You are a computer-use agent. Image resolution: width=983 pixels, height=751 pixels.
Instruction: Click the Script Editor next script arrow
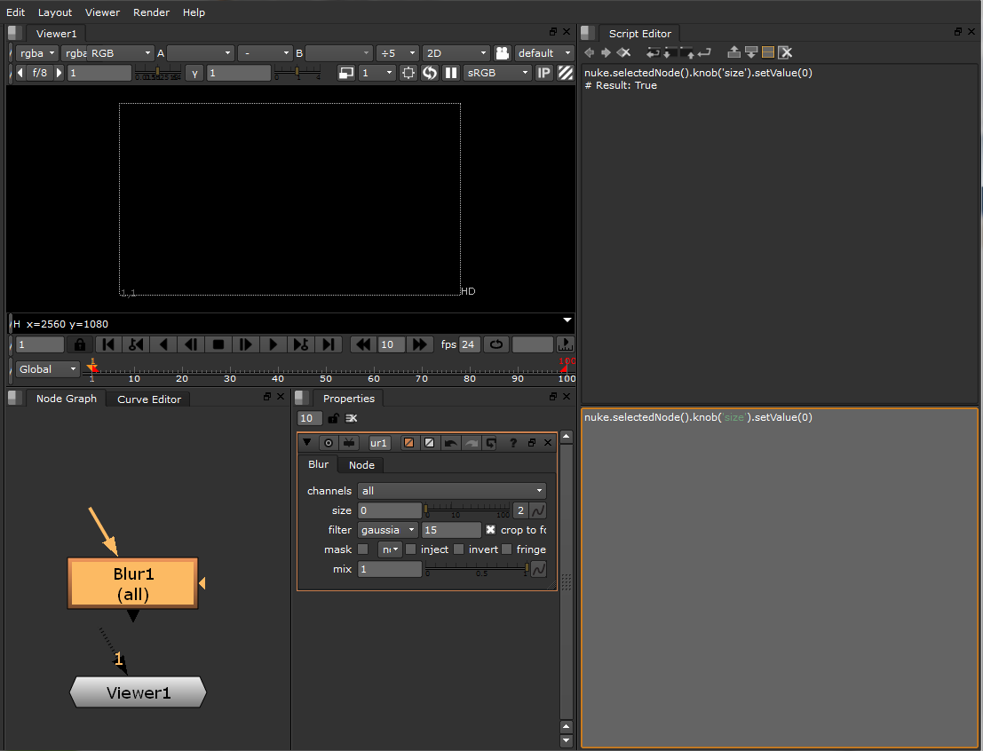click(606, 52)
